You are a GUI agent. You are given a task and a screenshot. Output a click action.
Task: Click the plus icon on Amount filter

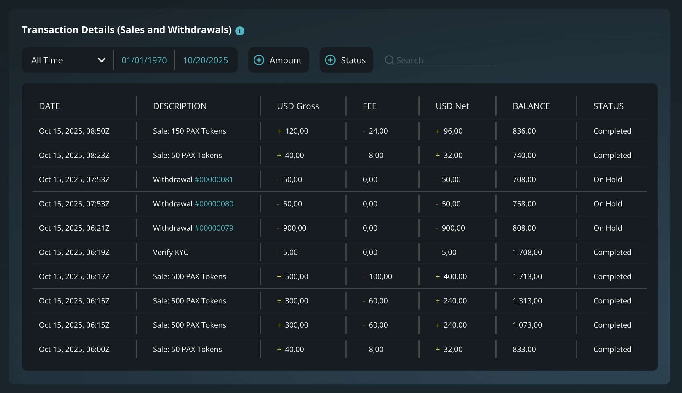click(259, 60)
